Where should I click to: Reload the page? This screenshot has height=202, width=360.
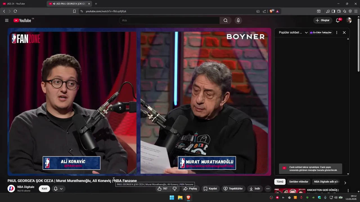tap(15, 11)
